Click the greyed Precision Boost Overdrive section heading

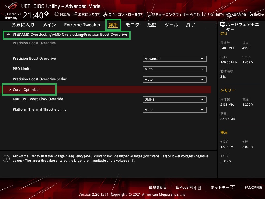(x=34, y=43)
